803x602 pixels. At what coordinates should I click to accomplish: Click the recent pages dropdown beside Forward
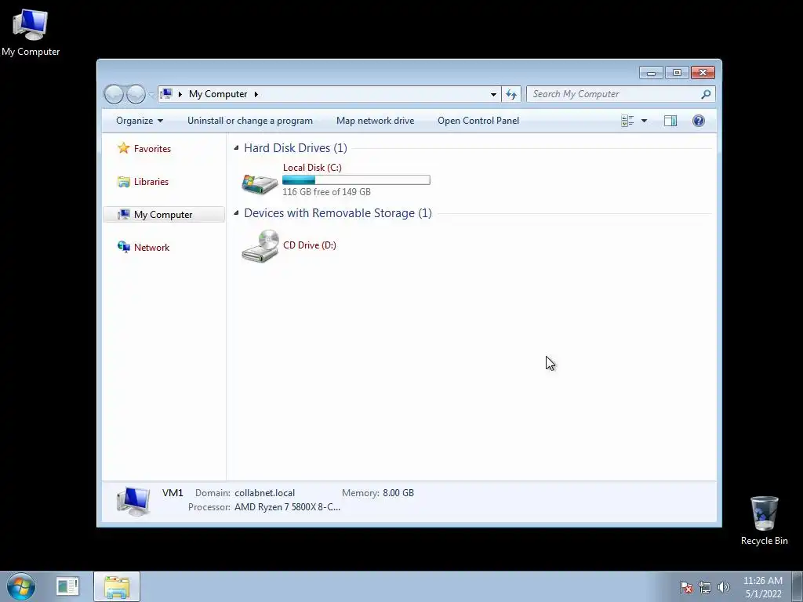pos(151,94)
